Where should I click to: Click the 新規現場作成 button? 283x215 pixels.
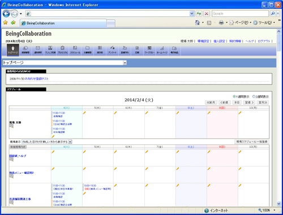pyautogui.click(x=18, y=147)
